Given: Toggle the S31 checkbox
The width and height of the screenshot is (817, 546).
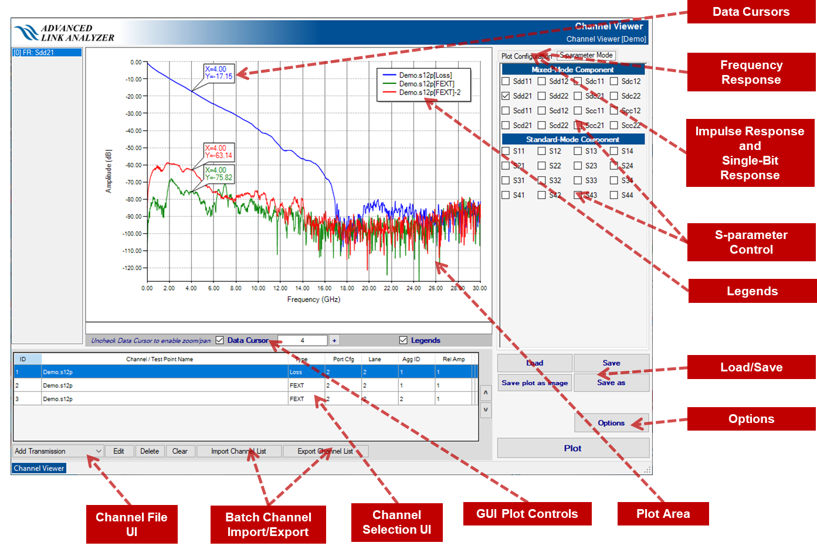Looking at the screenshot, I should (x=506, y=180).
